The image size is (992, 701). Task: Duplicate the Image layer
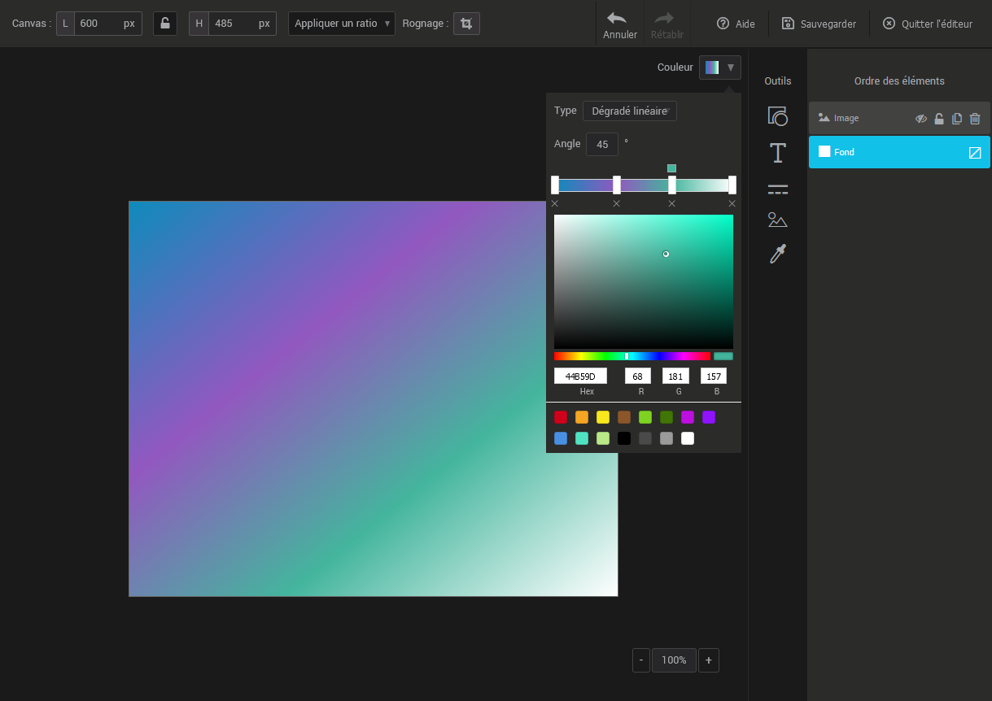pos(957,119)
